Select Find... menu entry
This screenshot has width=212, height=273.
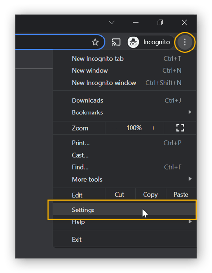click(x=125, y=167)
